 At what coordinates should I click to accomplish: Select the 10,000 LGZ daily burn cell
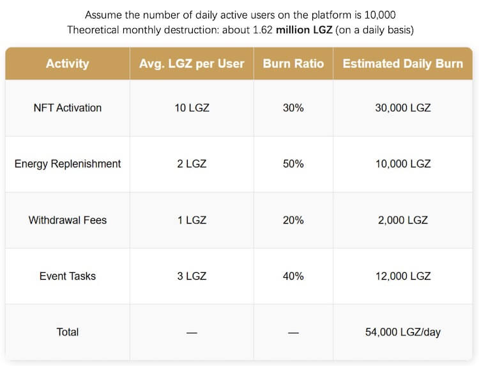point(402,164)
